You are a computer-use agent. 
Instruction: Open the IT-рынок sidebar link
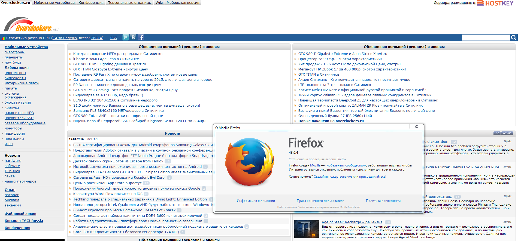(12, 171)
